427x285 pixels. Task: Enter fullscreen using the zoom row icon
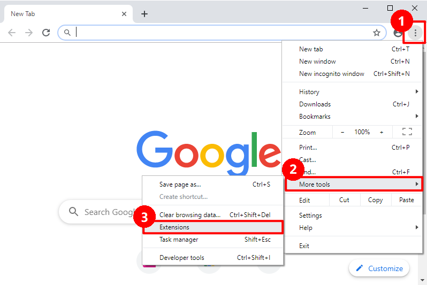(407, 132)
